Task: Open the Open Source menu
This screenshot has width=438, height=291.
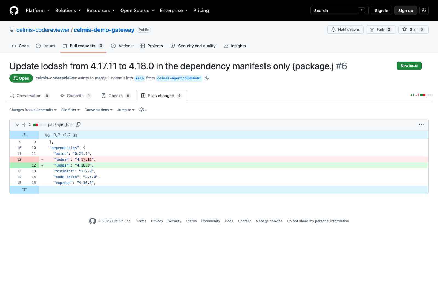Action: (x=137, y=11)
